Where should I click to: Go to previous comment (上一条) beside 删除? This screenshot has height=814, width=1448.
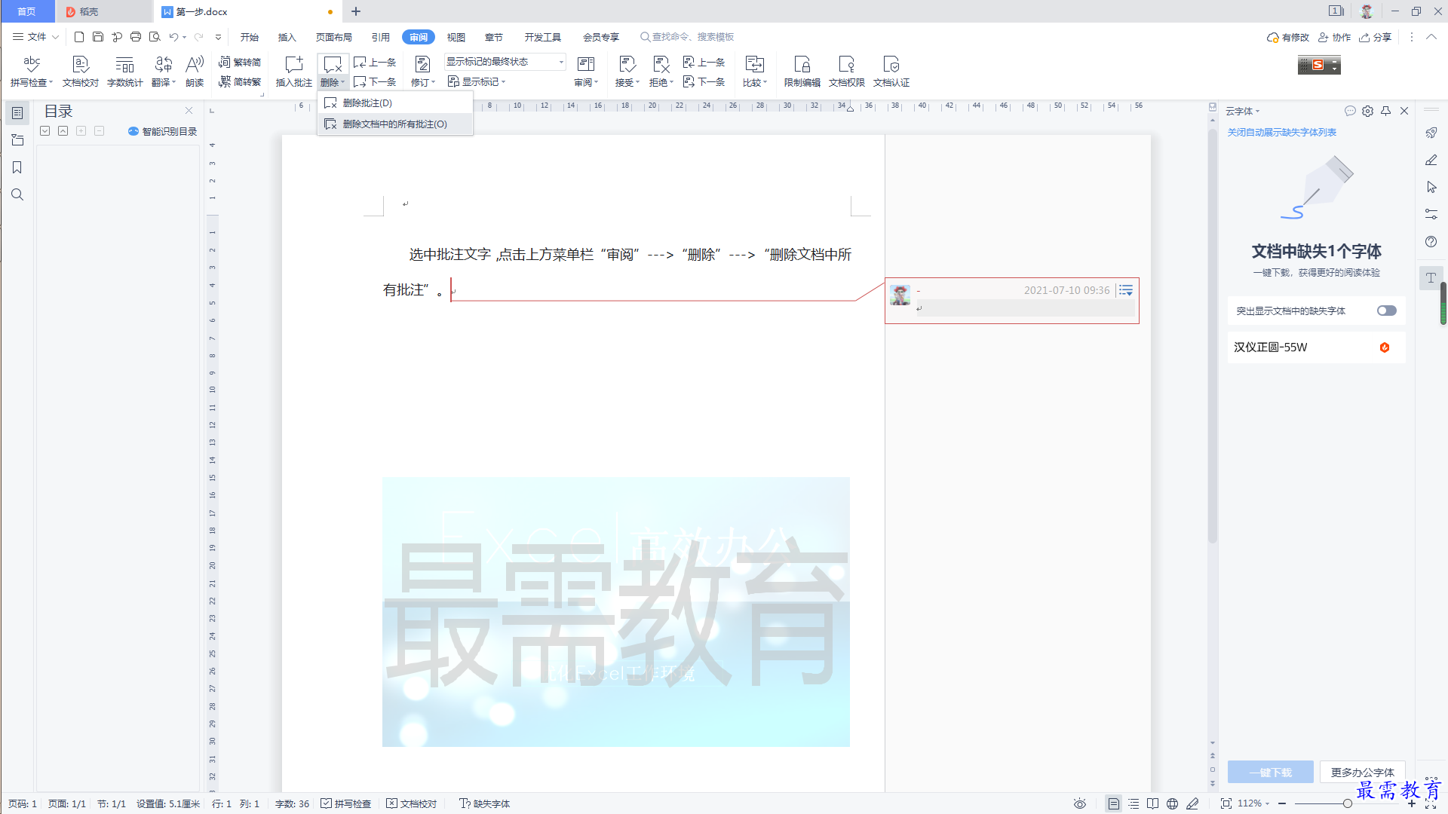pos(375,62)
